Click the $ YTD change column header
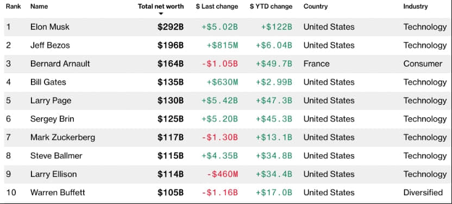 tap(271, 7)
